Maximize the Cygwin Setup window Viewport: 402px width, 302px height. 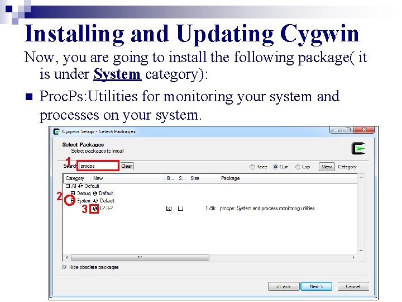pyautogui.click(x=348, y=130)
